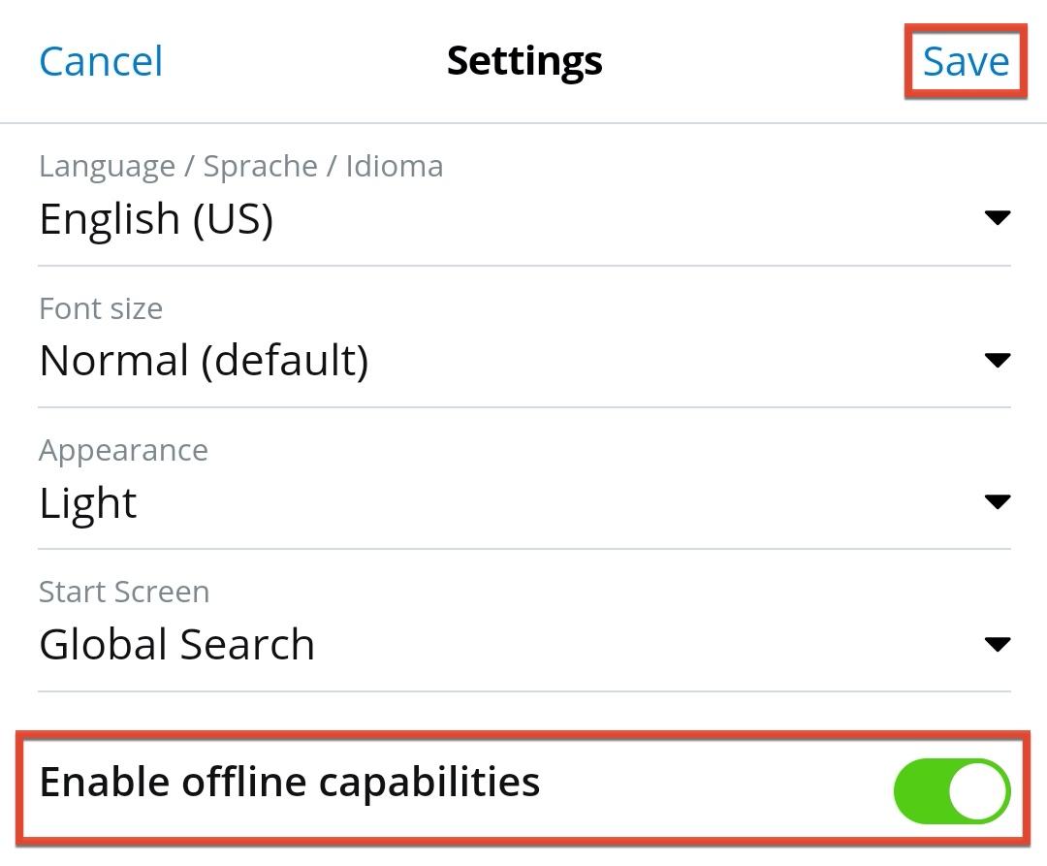
Task: Click the arrow icon beside Global Search
Action: [x=997, y=644]
